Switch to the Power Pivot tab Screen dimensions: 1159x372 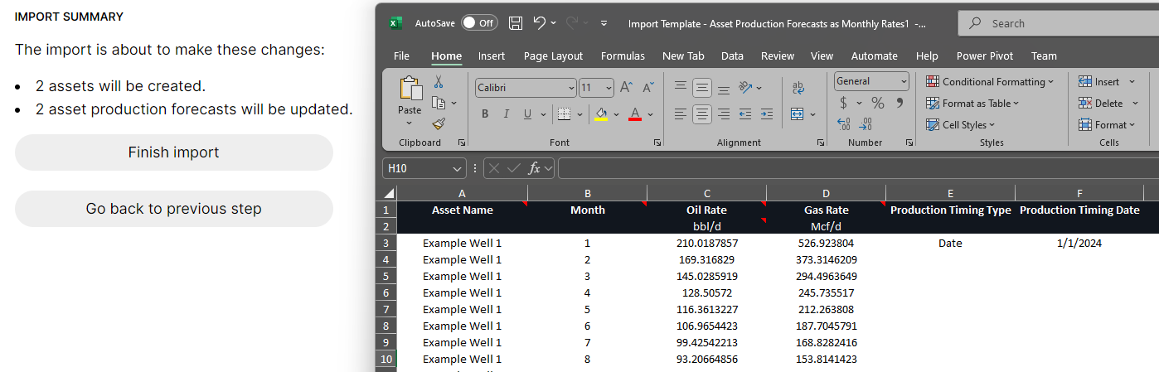(x=985, y=56)
